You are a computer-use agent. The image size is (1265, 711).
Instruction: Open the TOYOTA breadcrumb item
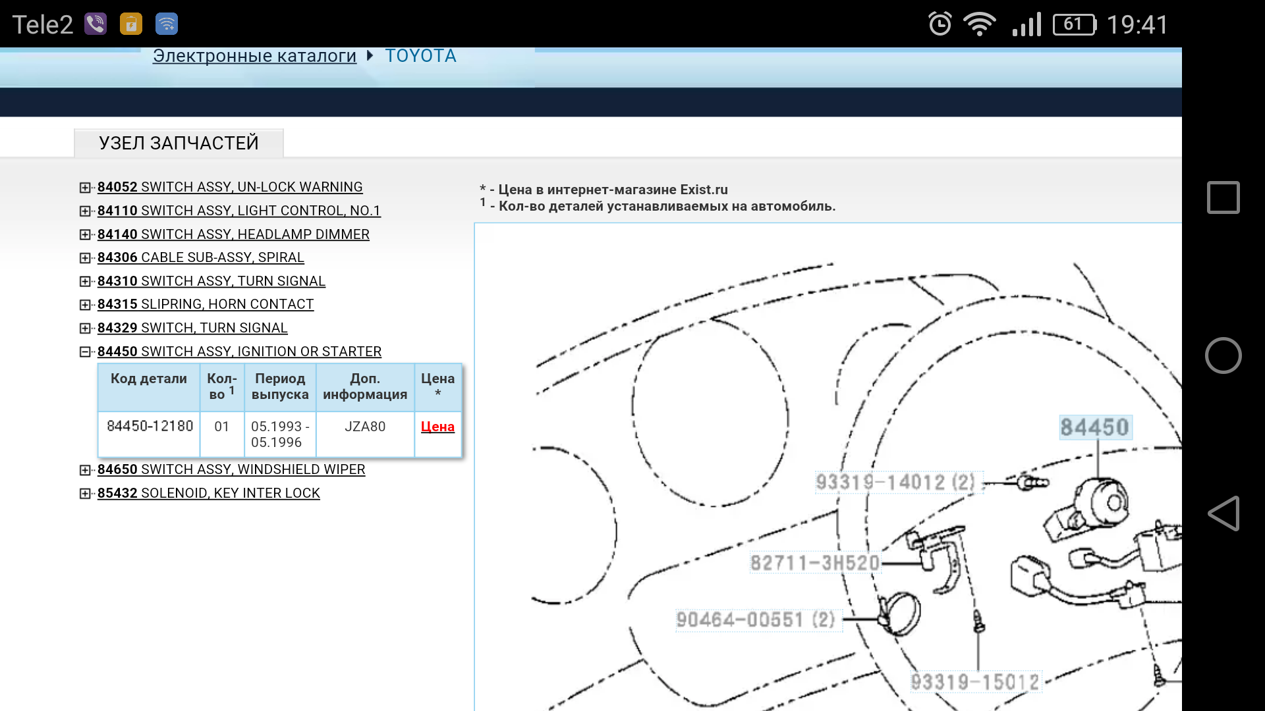point(420,56)
